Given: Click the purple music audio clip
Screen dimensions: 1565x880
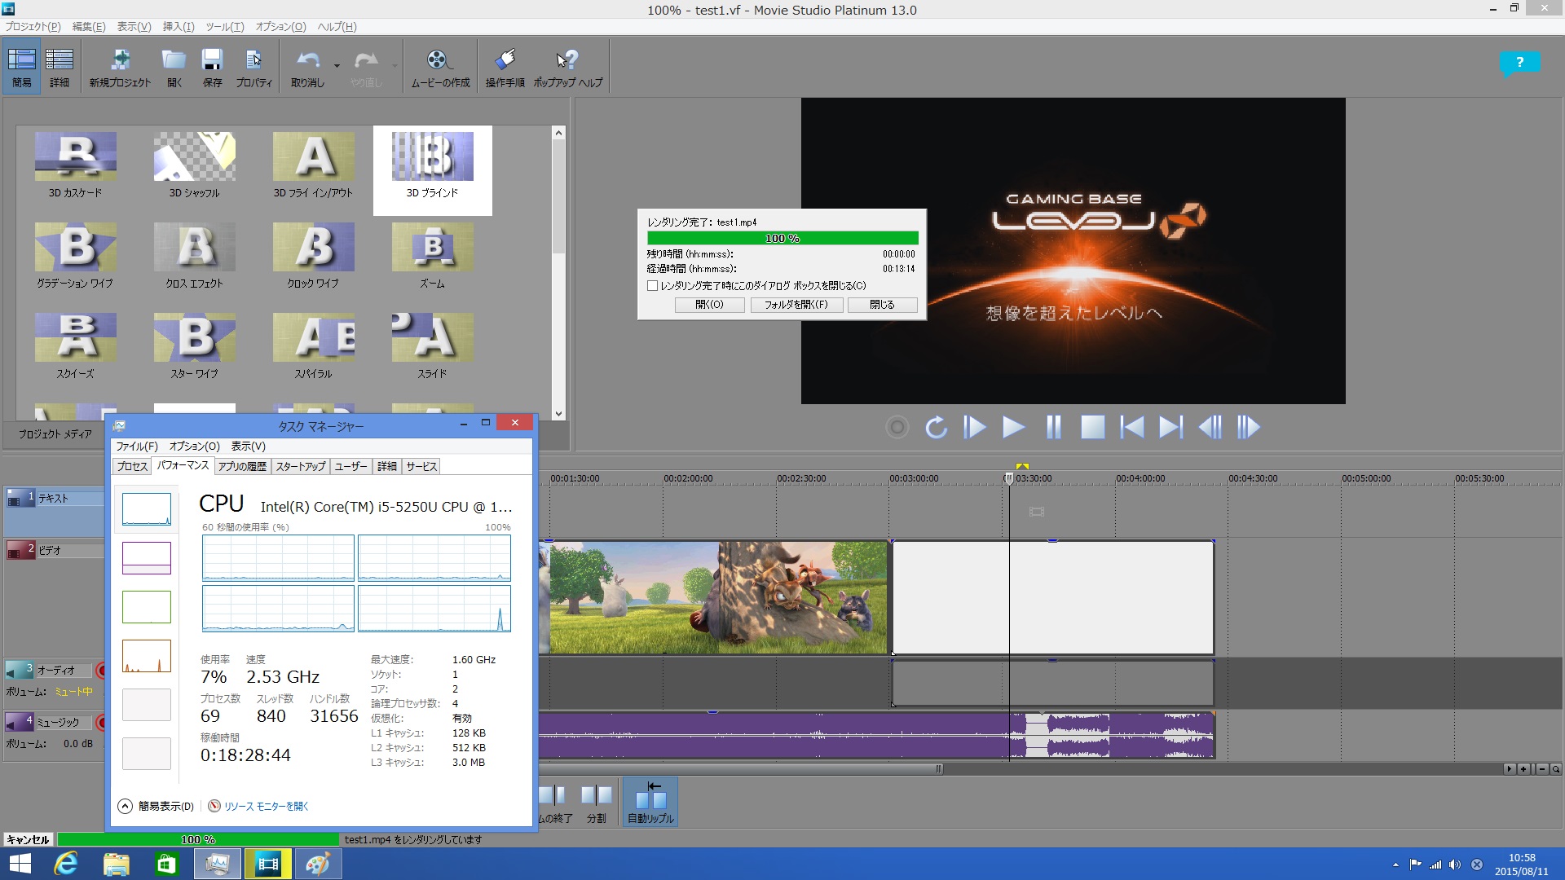Looking at the screenshot, I should pyautogui.click(x=876, y=736).
